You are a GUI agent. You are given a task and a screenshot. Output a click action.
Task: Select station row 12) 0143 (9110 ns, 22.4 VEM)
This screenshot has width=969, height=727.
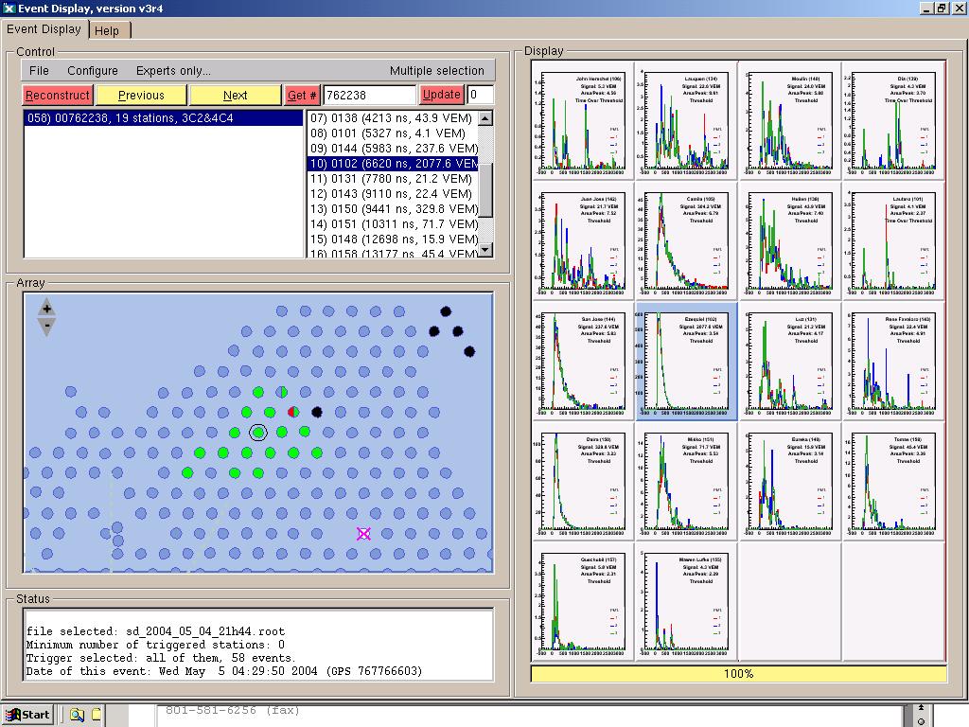393,193
